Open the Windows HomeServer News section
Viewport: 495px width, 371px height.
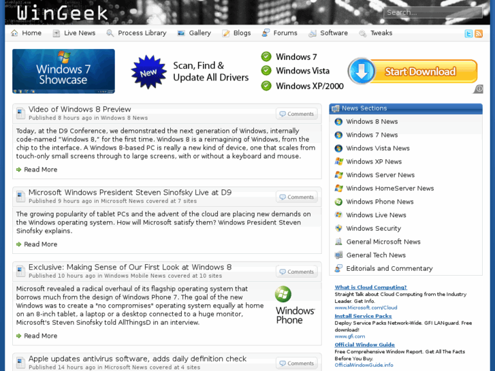[x=390, y=188]
